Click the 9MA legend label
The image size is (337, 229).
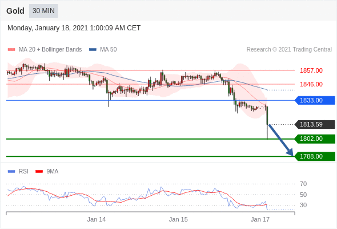pos(53,172)
